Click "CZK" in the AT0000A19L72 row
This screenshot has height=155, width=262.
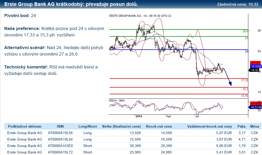tap(255, 152)
